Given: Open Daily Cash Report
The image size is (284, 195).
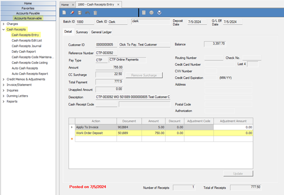Looking at the screenshot, I should pos(24,52).
